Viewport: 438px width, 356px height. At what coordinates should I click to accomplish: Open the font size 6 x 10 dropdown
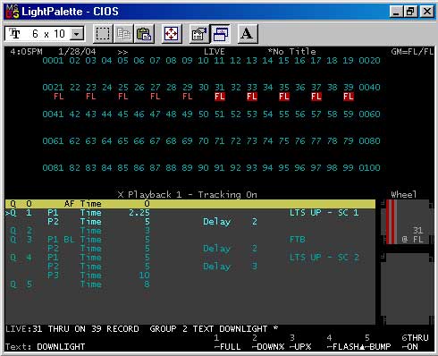[x=77, y=34]
